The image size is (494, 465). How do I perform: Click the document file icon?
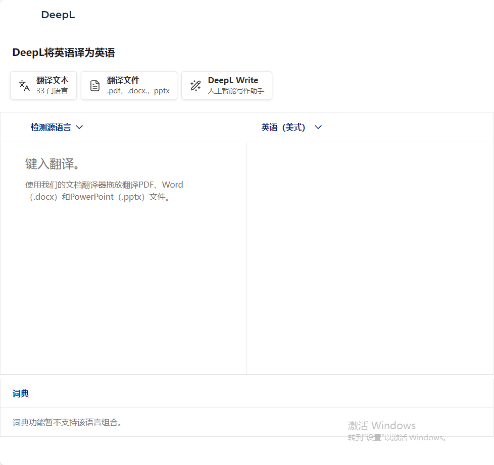pos(95,86)
